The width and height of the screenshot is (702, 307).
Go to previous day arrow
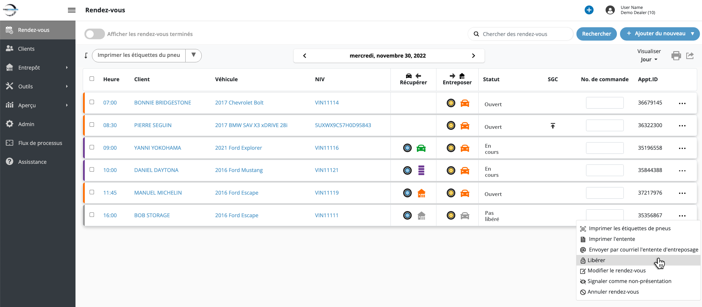coord(305,56)
